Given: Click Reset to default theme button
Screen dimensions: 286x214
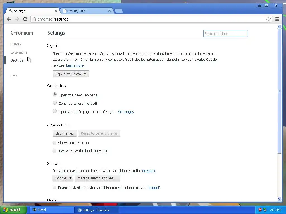Looking at the screenshot, I should tap(99, 133).
